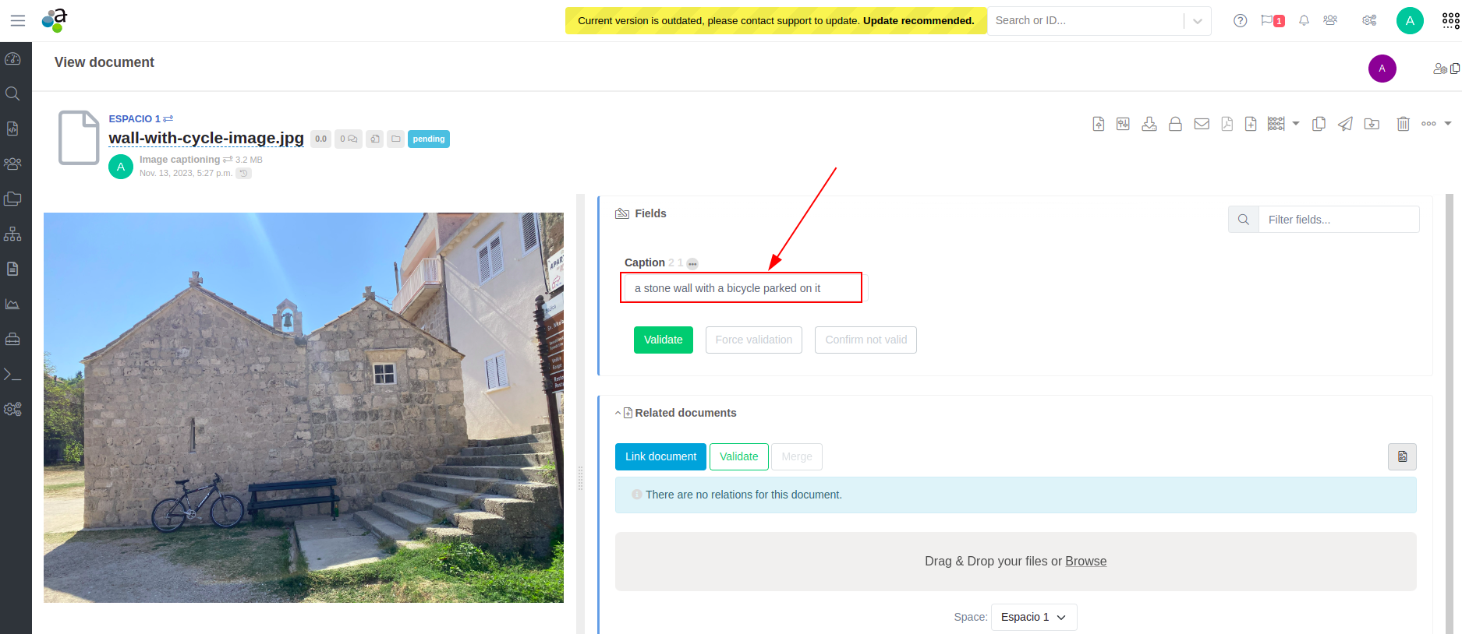The width and height of the screenshot is (1462, 634).
Task: Click the paper plane send icon
Action: 1345,124
